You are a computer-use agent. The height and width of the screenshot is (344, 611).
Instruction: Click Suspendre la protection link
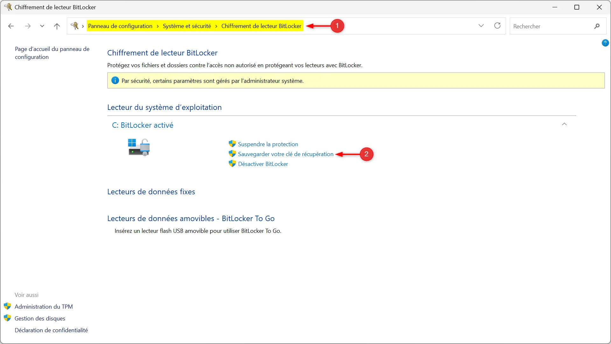(268, 144)
